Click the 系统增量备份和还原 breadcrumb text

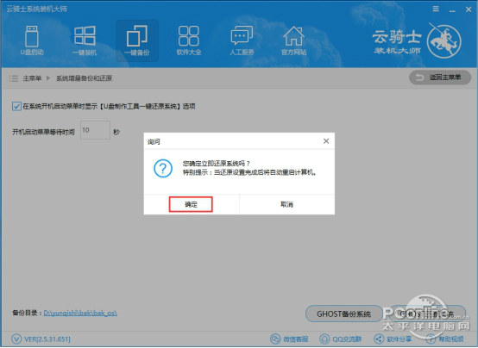point(85,78)
